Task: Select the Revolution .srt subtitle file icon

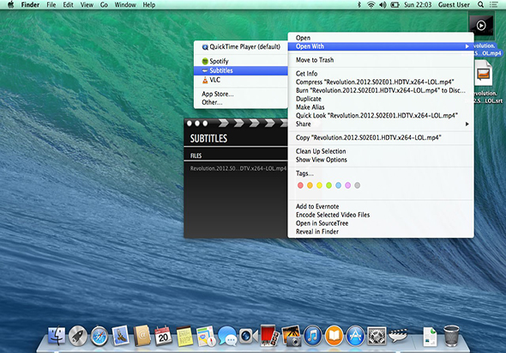Action: click(484, 73)
